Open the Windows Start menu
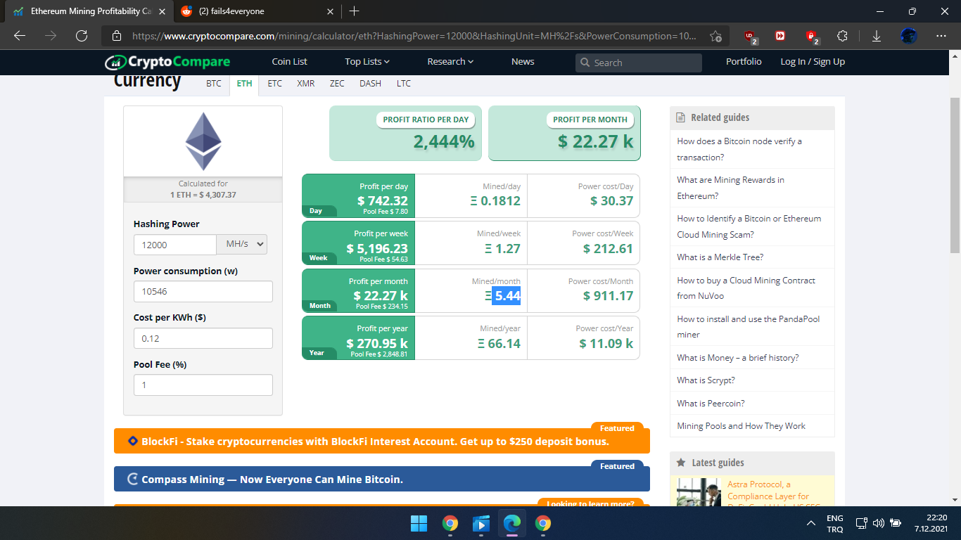 click(419, 523)
